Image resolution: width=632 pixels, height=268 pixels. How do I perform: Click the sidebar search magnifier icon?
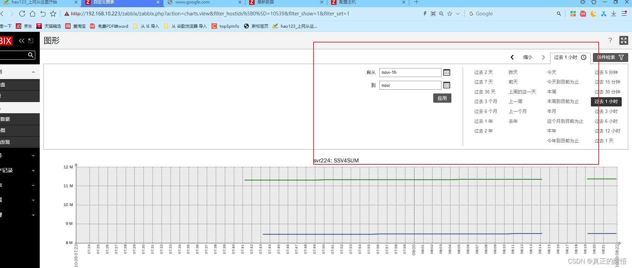[31, 55]
